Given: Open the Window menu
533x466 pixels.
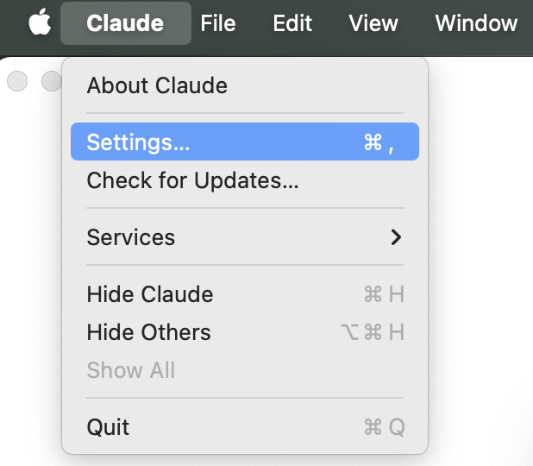Looking at the screenshot, I should pyautogui.click(x=476, y=23).
